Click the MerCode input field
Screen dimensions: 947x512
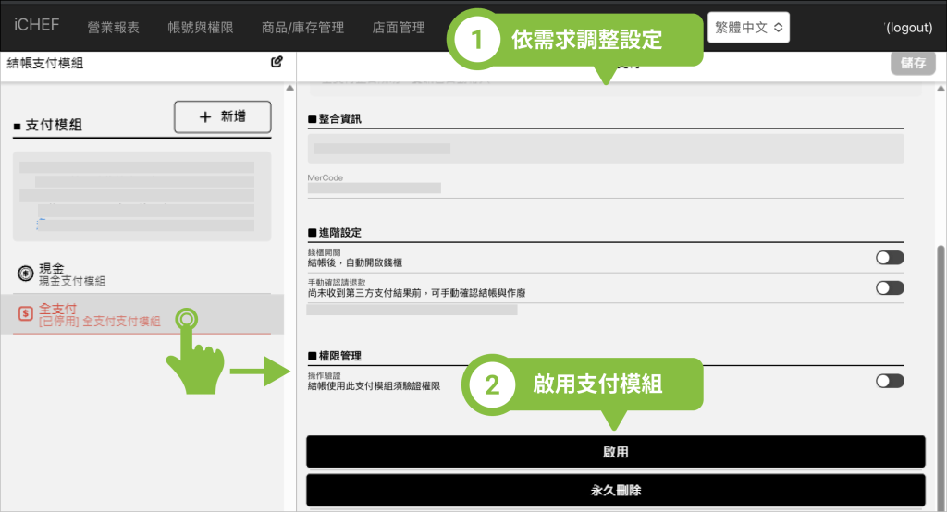point(605,188)
